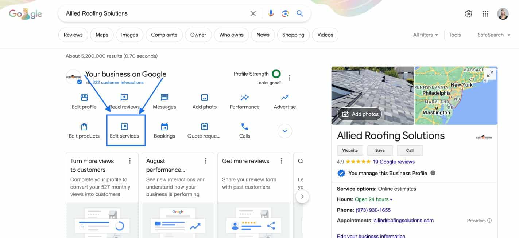Open the map thumbnail showing Philadelphia

[x=456, y=95]
